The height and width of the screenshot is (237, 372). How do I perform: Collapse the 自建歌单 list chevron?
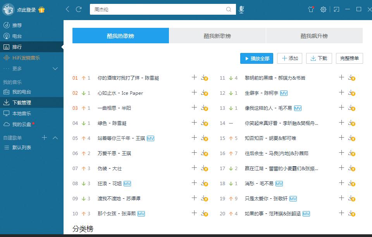tap(55, 138)
